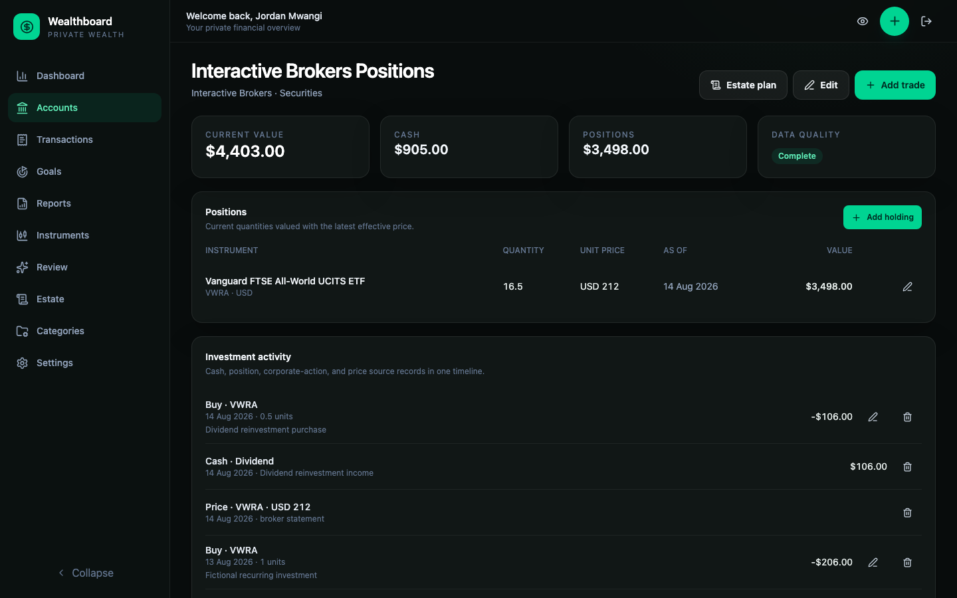Click the Dashboard chart icon
This screenshot has height=598, width=957.
pos(22,76)
